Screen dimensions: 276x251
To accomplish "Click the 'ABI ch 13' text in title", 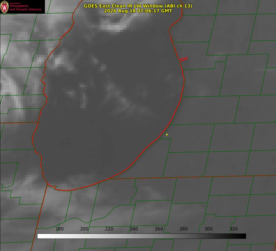I will pos(178,6).
